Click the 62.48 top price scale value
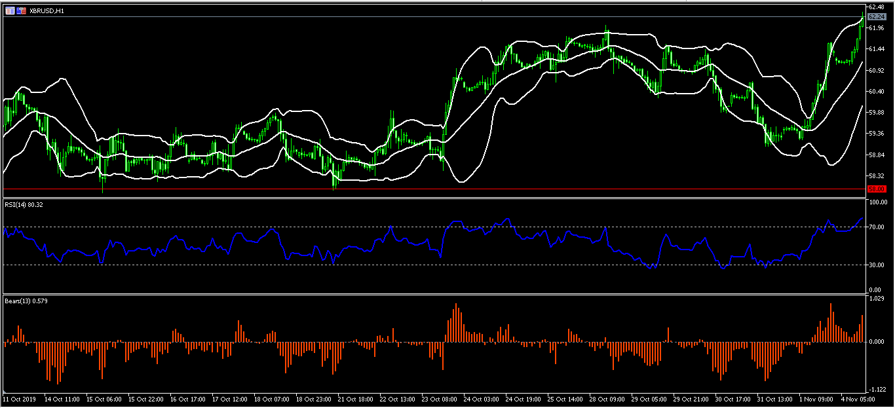This screenshot has width=895, height=408. click(x=875, y=7)
